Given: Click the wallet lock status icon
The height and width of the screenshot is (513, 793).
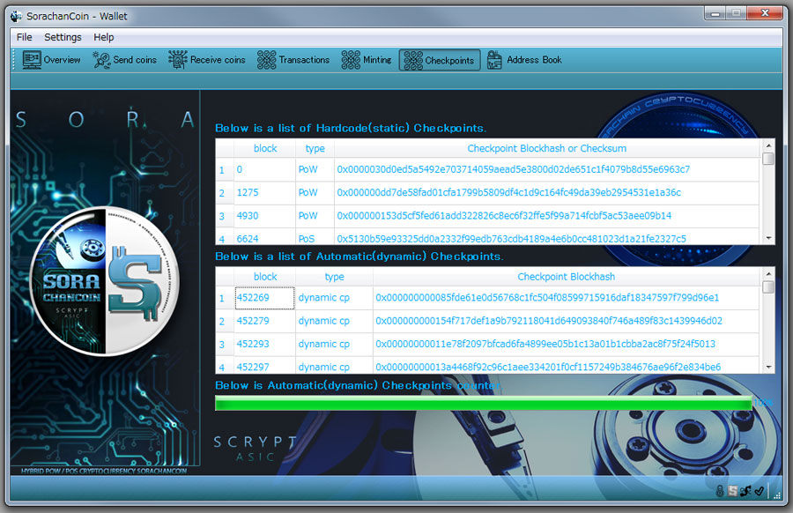Looking at the screenshot, I should tap(720, 491).
